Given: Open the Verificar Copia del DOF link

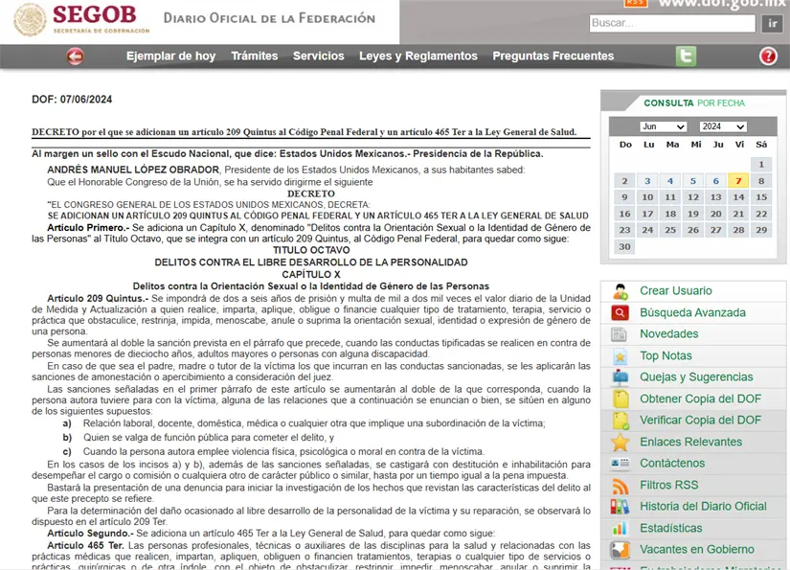Looking at the screenshot, I should click(700, 421).
